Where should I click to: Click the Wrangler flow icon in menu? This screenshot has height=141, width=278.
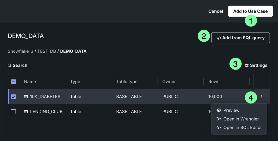(x=219, y=119)
